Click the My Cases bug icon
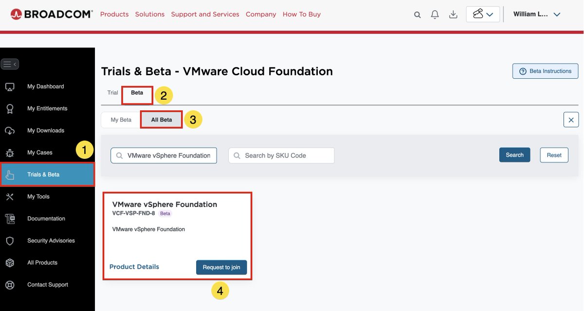Screen dimensions: 584x311 [x=10, y=153]
